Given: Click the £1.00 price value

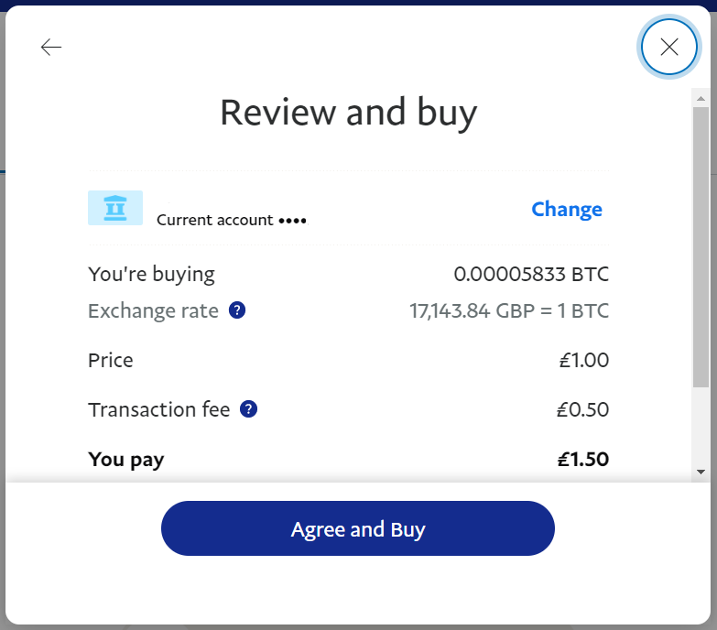Looking at the screenshot, I should pyautogui.click(x=584, y=360).
